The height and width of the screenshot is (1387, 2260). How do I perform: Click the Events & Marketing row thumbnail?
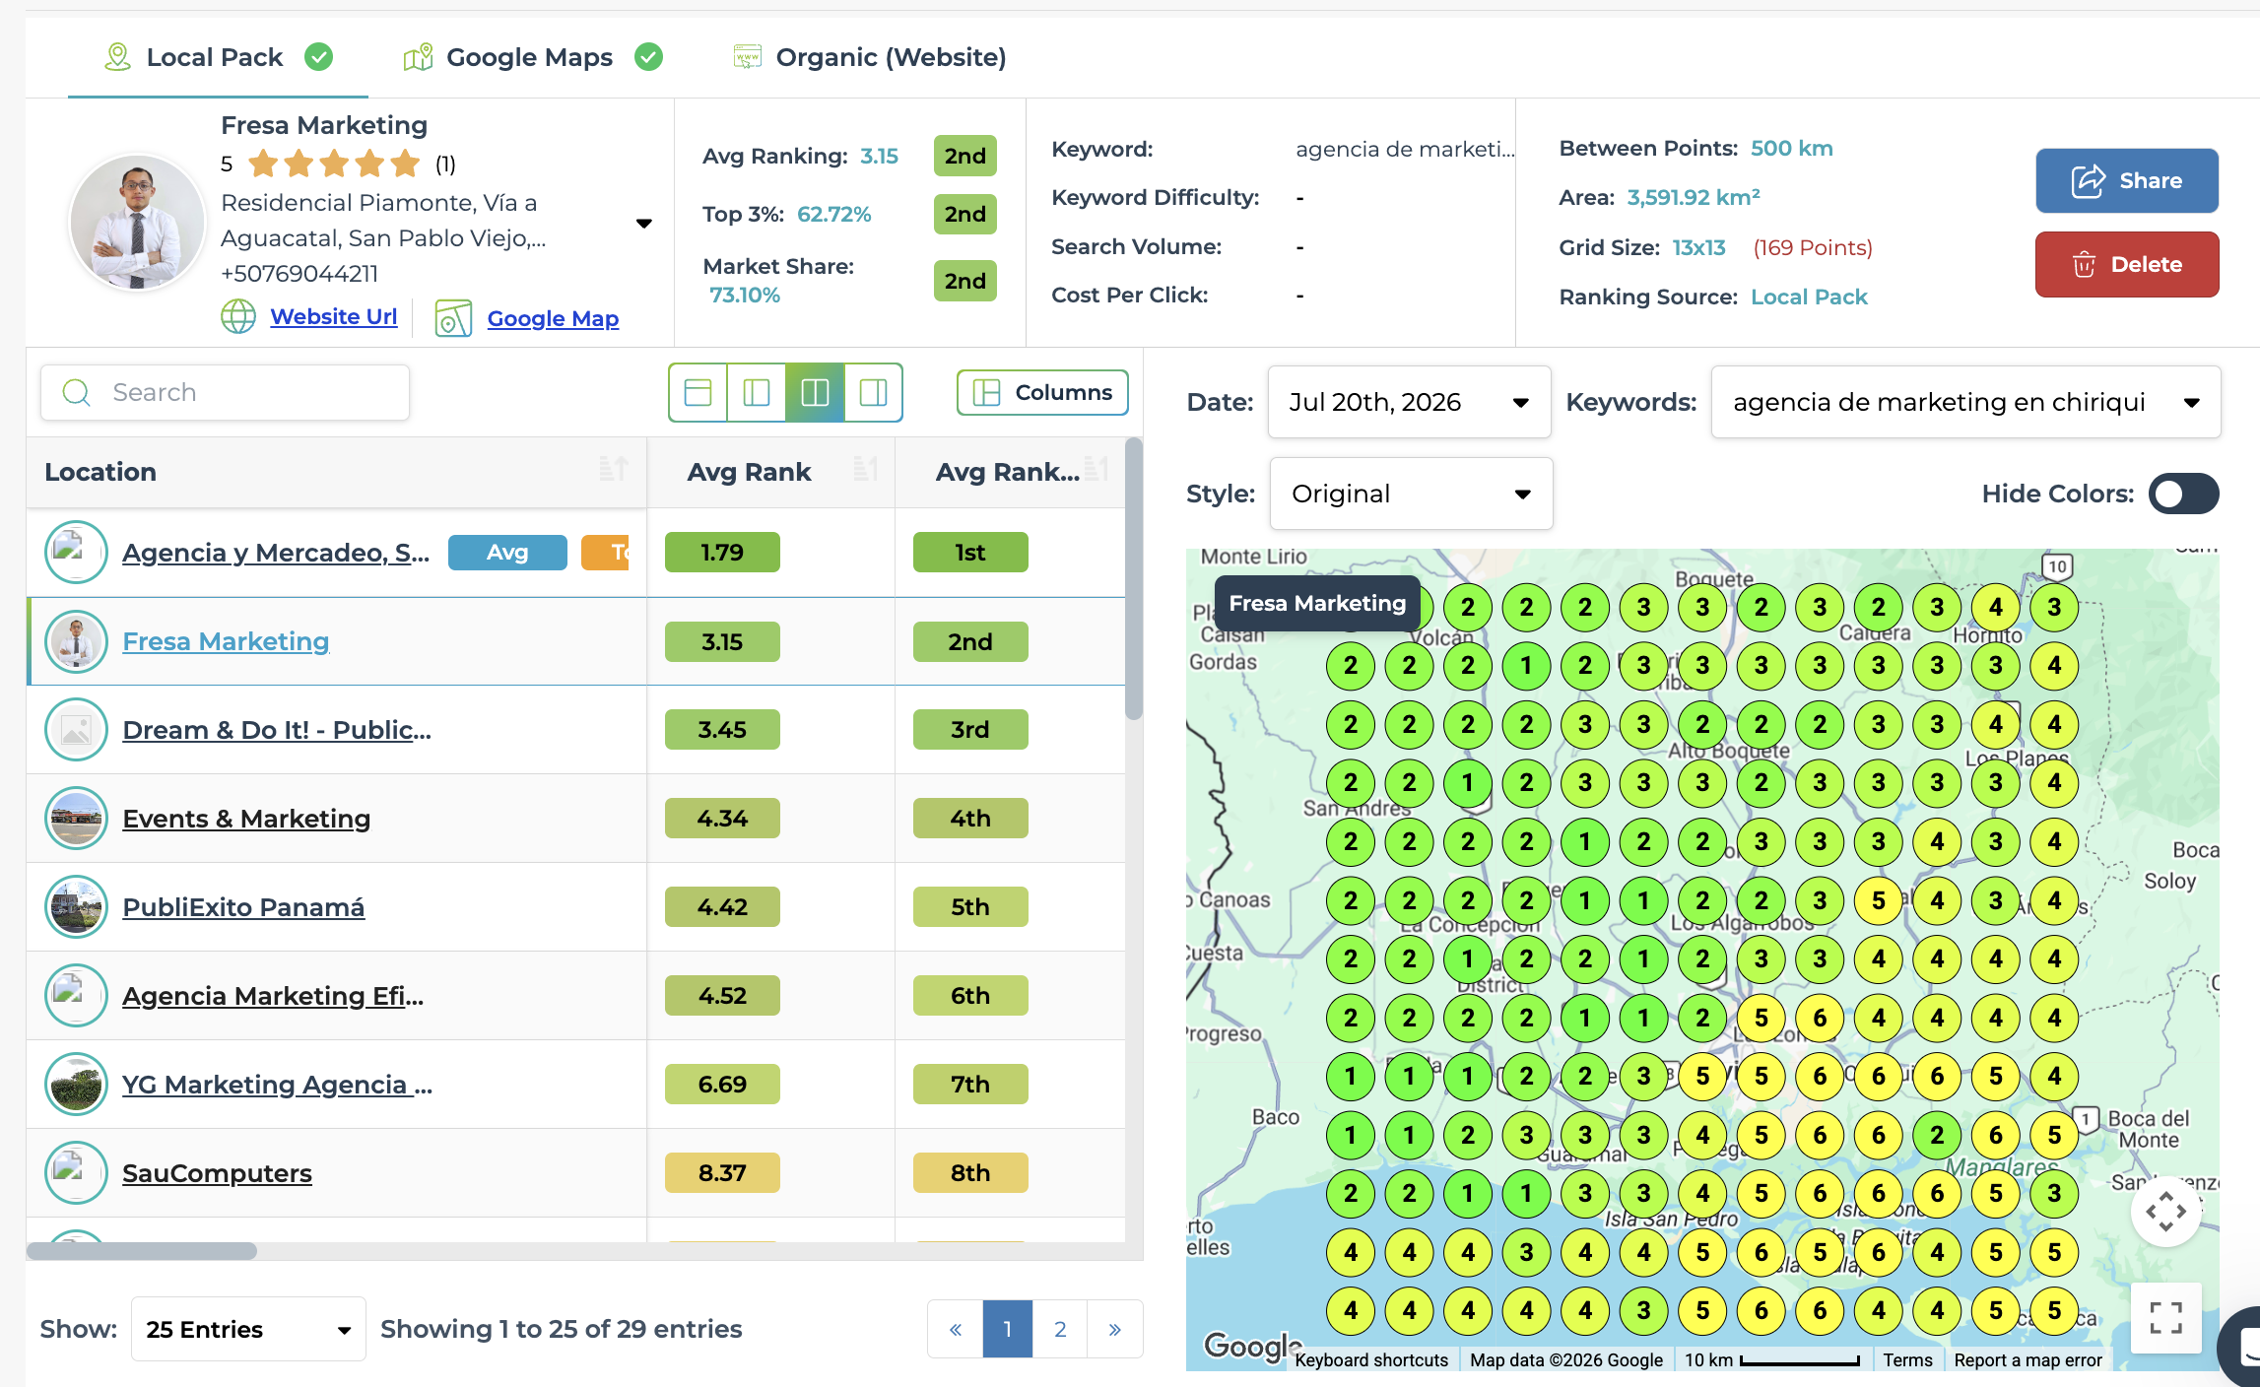[x=76, y=819]
